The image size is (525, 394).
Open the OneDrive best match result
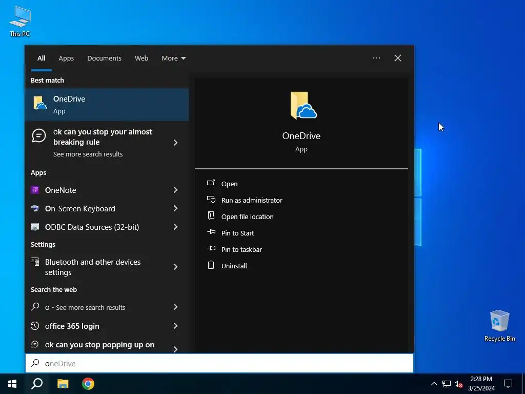click(107, 105)
